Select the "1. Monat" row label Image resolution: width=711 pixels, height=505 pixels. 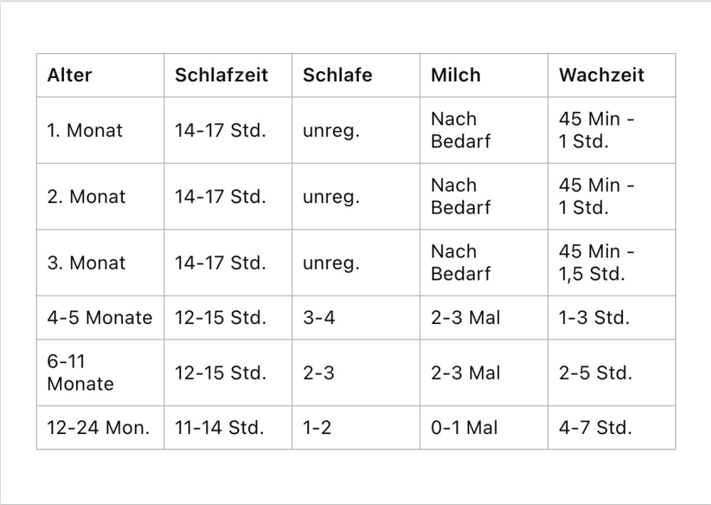85,131
